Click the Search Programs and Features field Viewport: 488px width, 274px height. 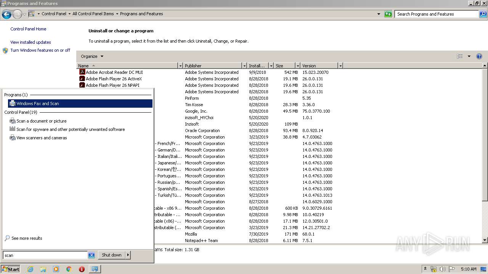[437, 14]
